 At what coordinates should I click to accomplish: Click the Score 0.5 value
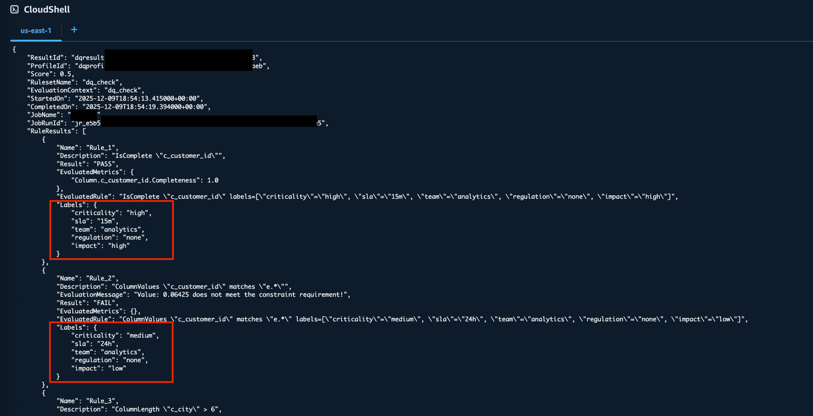67,74
